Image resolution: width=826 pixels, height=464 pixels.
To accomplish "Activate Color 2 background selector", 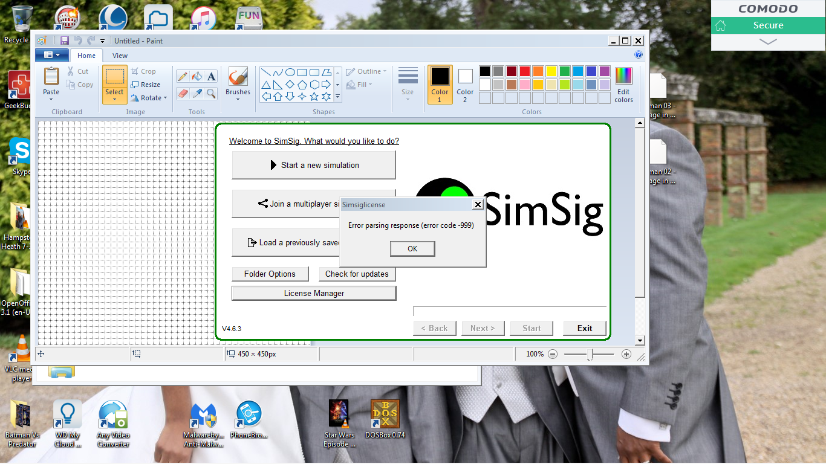I will click(x=465, y=84).
